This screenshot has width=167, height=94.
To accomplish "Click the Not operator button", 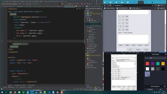I will pyautogui.click(x=127, y=26).
